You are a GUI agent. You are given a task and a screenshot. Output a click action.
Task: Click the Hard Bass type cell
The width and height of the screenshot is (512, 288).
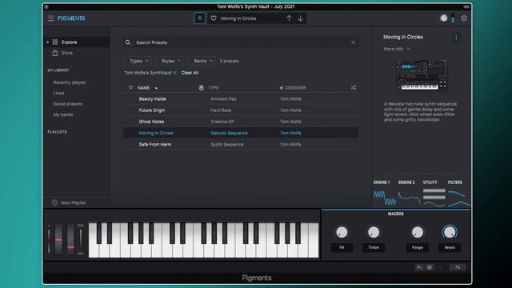(221, 110)
